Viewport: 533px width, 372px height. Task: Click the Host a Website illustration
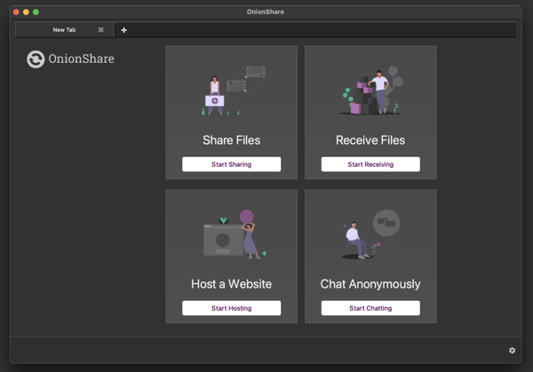[232, 234]
